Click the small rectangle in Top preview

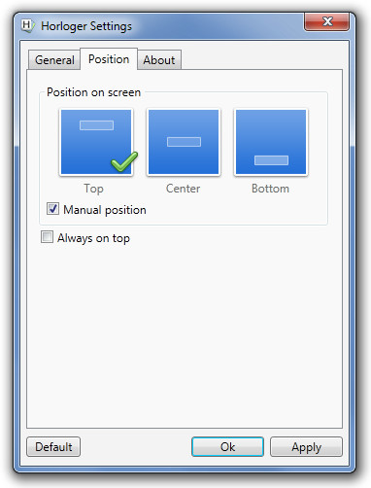96,125
